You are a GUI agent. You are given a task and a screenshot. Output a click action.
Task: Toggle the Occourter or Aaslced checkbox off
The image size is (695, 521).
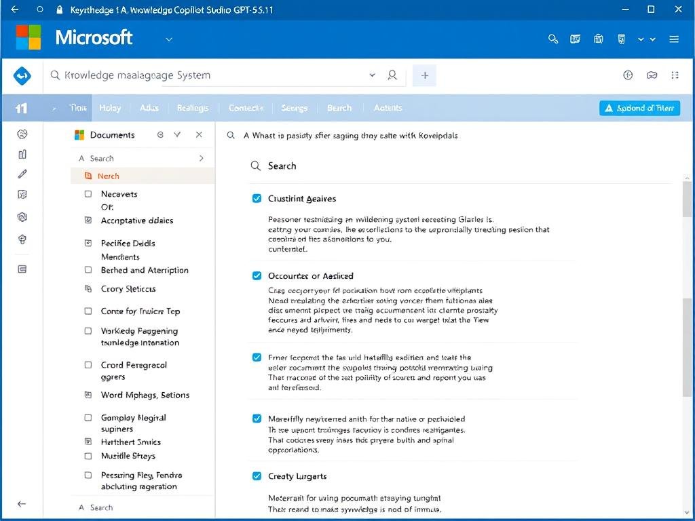tap(257, 275)
